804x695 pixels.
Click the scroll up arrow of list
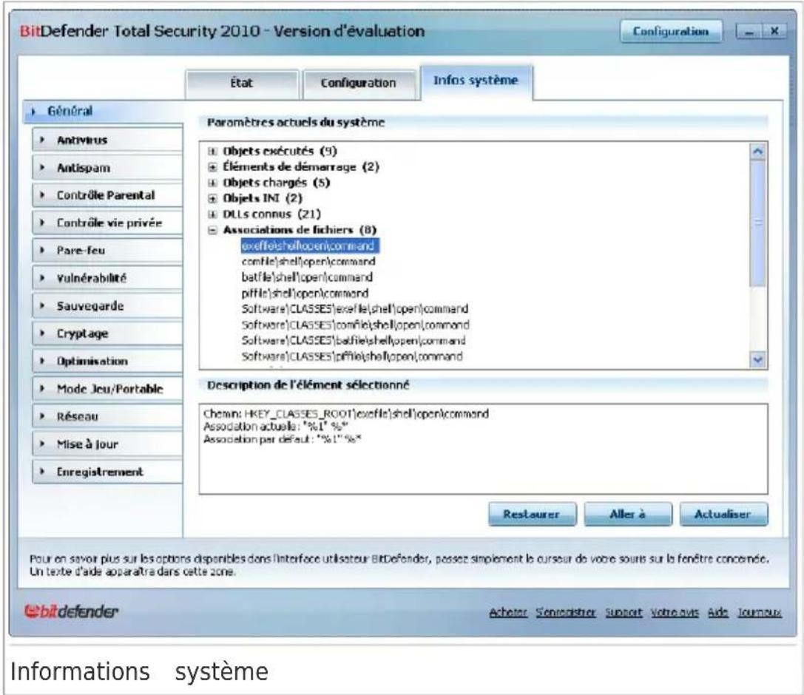click(x=758, y=152)
